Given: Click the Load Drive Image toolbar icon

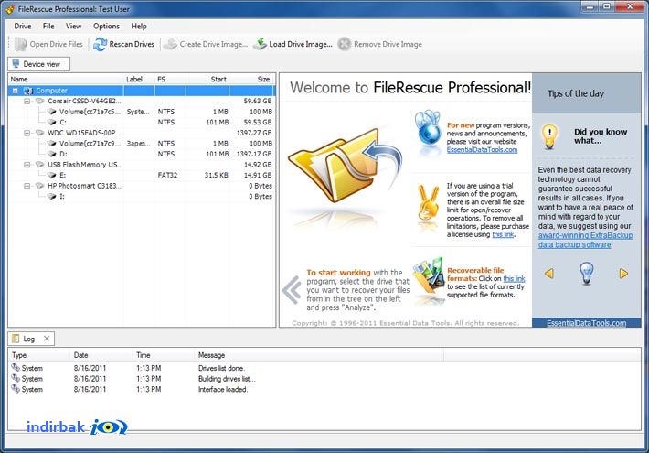Looking at the screenshot, I should [260, 44].
